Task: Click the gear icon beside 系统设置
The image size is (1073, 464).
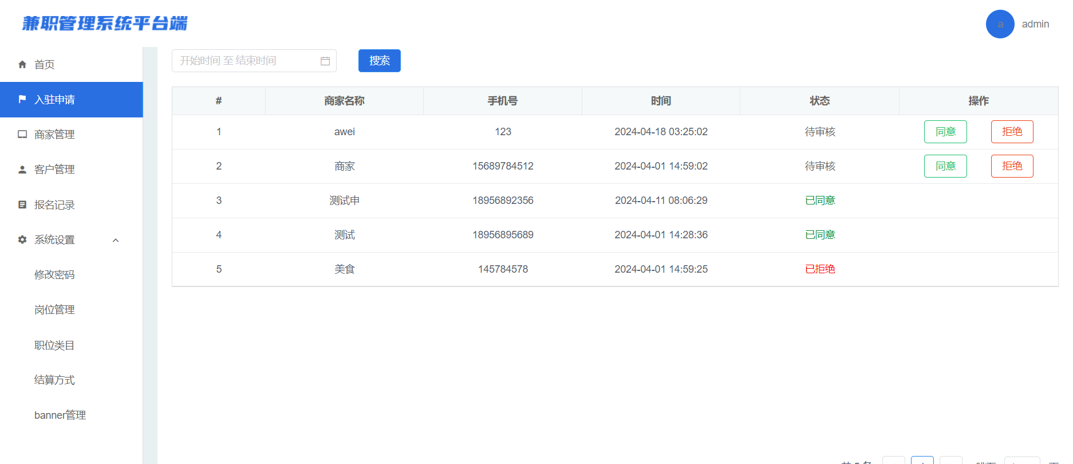Action: point(22,239)
